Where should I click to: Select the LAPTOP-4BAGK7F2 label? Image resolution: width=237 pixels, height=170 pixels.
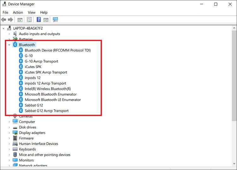[28, 28]
